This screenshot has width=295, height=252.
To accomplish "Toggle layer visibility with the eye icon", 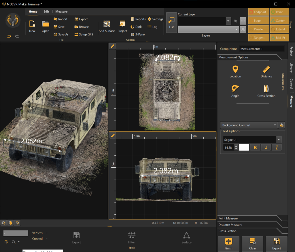I will (x=235, y=21).
